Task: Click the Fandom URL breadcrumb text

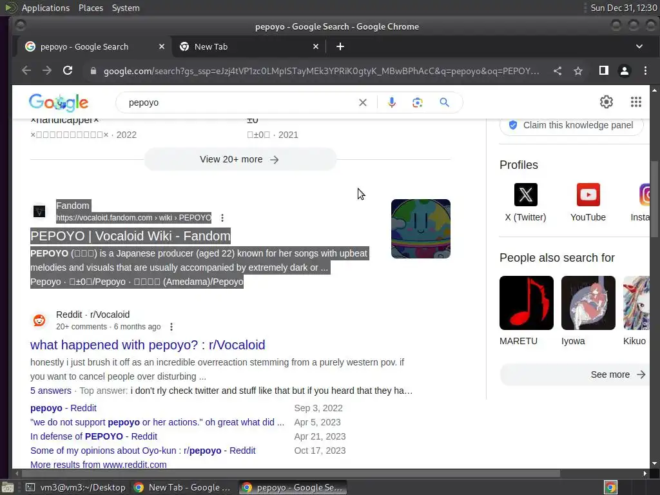Action: point(134,218)
